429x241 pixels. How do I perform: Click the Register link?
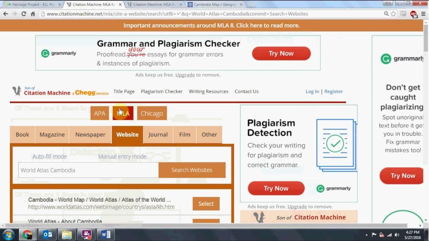point(333,91)
